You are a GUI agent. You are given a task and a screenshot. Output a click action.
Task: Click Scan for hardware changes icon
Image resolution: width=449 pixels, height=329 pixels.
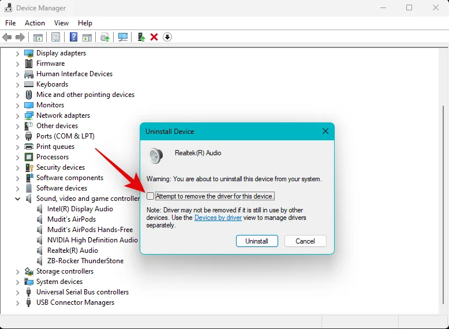[123, 37]
